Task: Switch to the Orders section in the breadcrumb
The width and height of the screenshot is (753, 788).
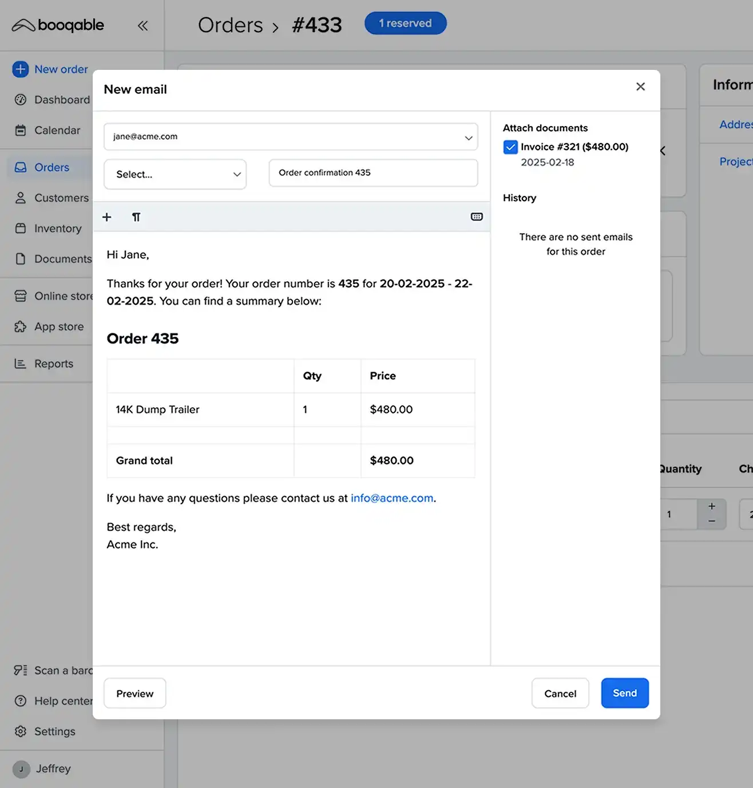Action: [231, 25]
